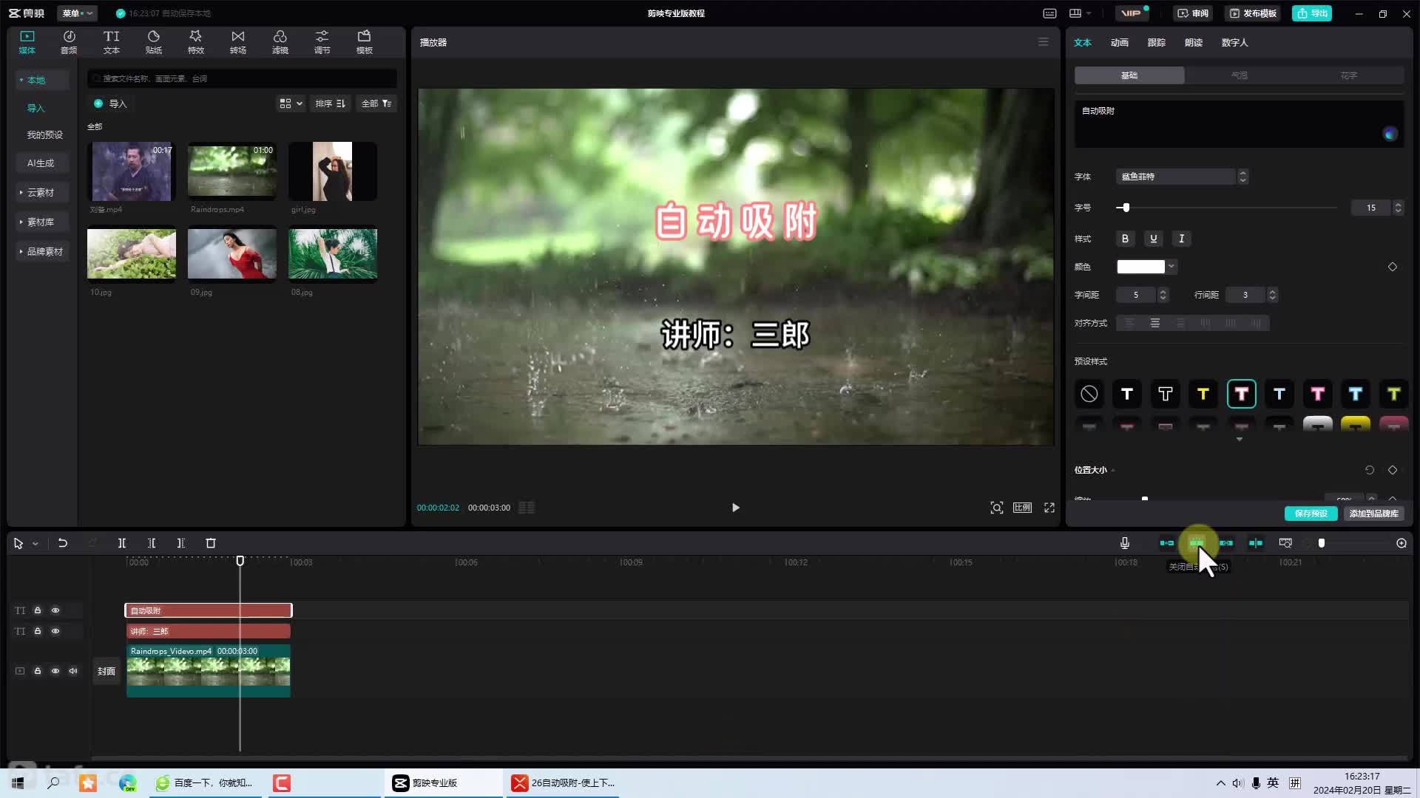This screenshot has width=1420, height=798.
Task: Open the 排序 sort dropdown
Action: 330,103
